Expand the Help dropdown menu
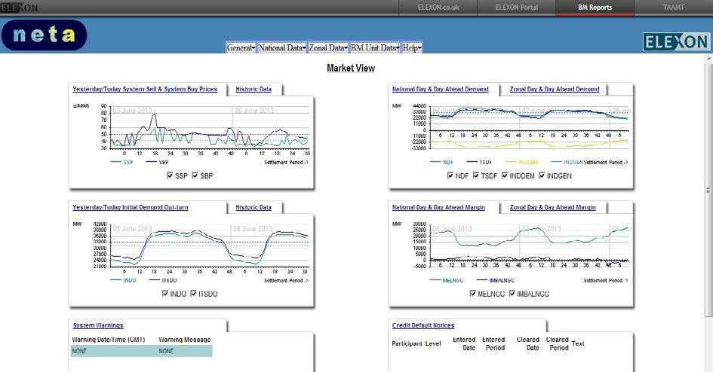The width and height of the screenshot is (713, 372). point(412,47)
